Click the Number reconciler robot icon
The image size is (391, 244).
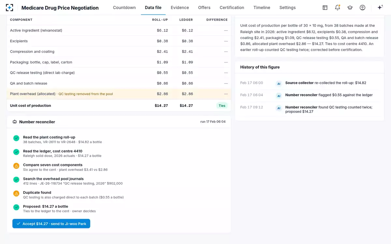pos(15,122)
